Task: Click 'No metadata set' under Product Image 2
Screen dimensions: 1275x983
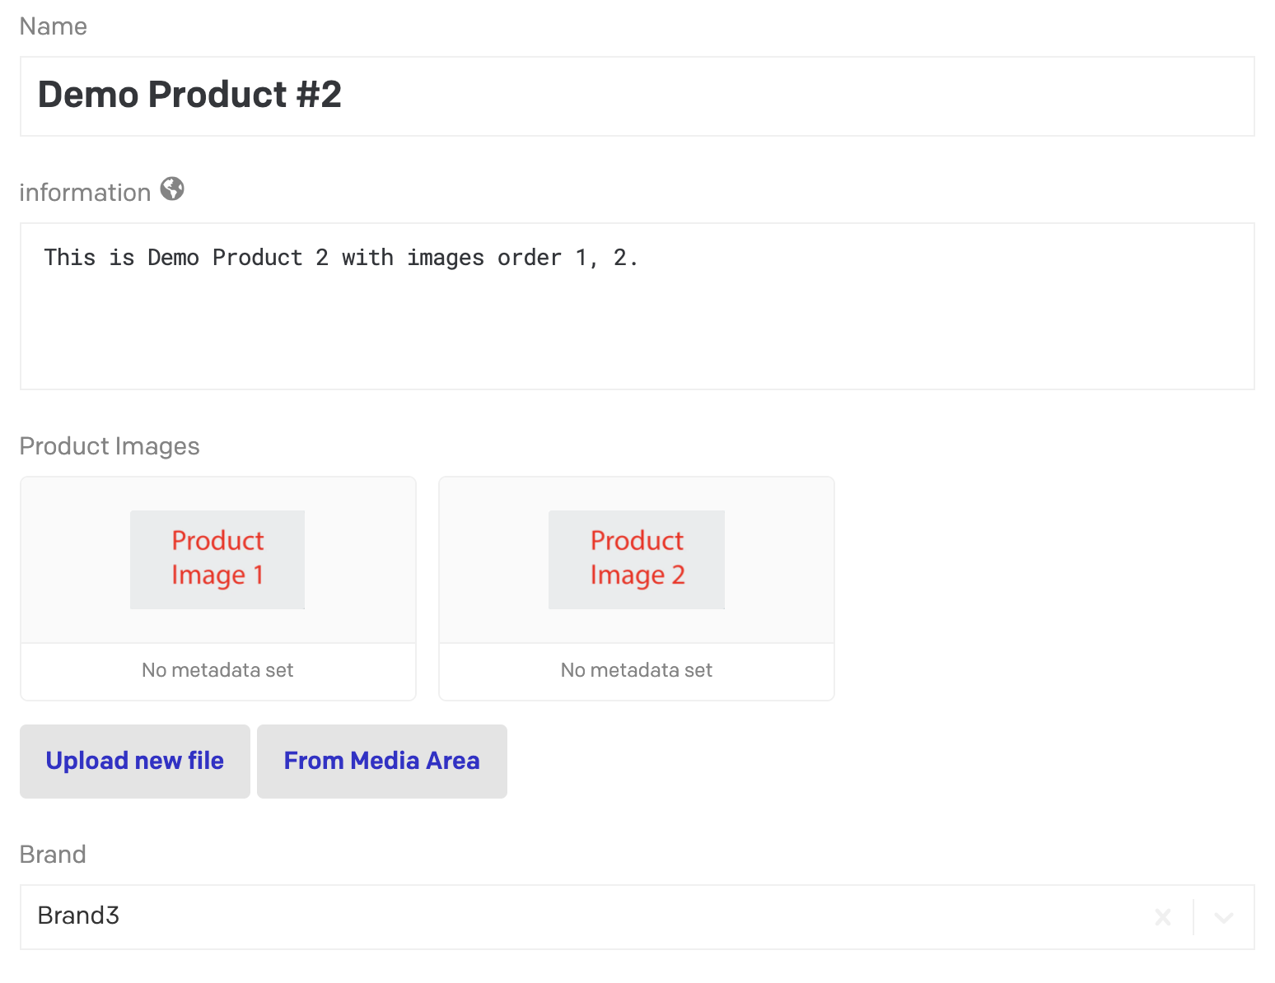Action: [x=637, y=670]
